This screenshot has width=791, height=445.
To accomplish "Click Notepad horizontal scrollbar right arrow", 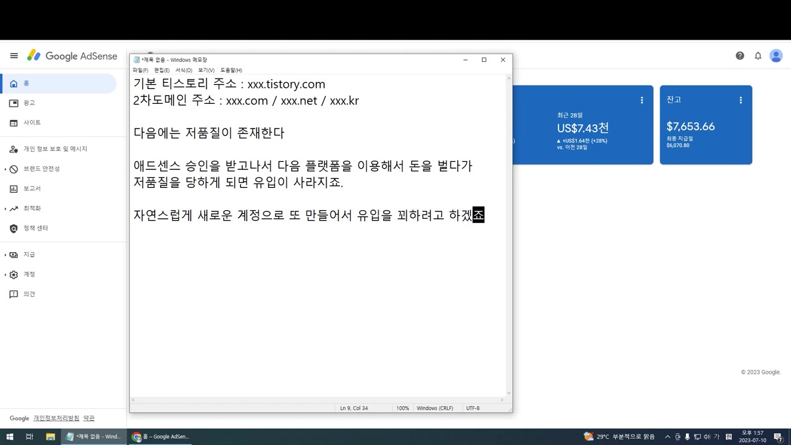I will tap(503, 400).
